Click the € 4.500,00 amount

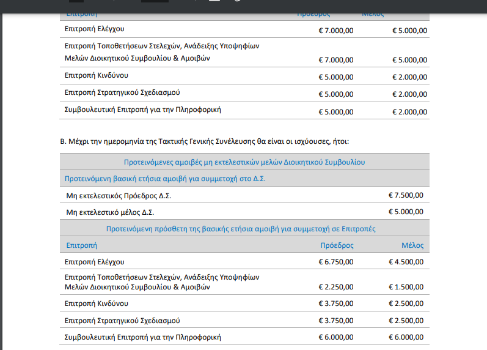406,262
